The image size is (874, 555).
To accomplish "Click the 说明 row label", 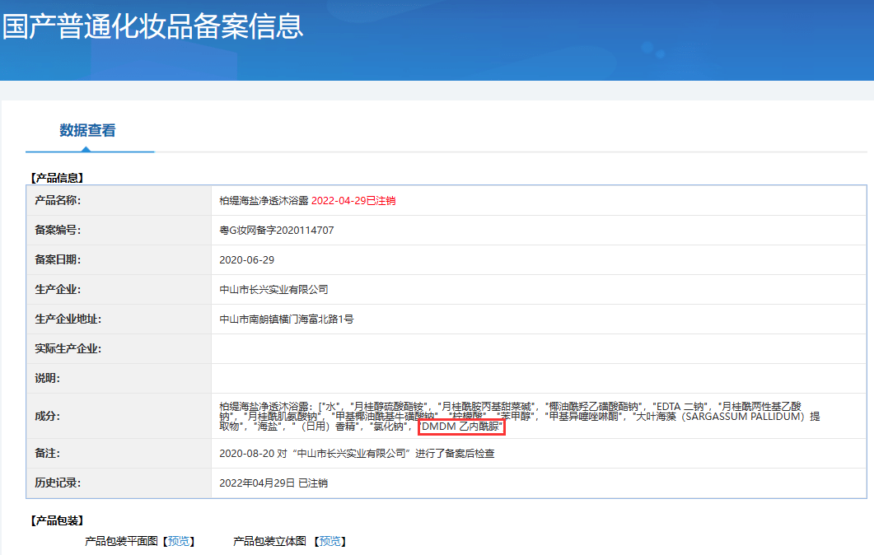I will click(x=48, y=378).
